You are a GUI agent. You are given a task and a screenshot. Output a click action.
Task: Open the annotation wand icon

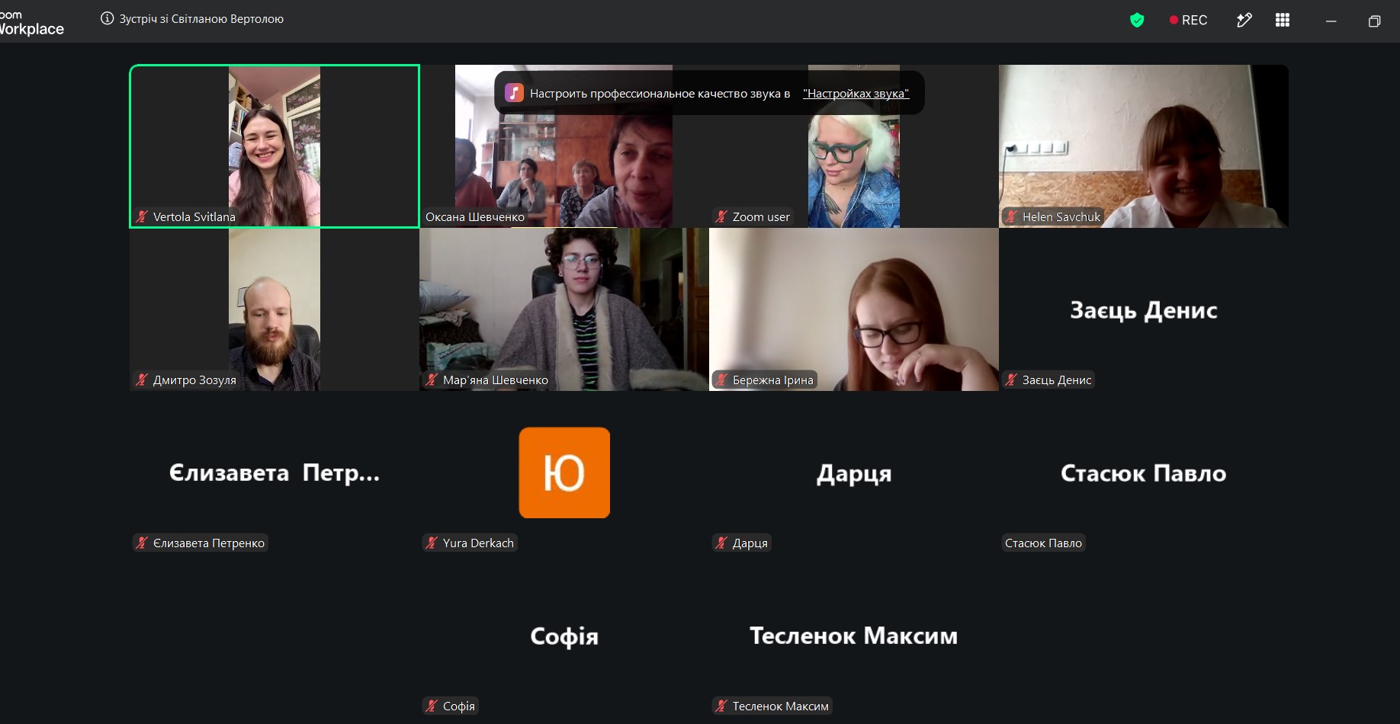1244,20
